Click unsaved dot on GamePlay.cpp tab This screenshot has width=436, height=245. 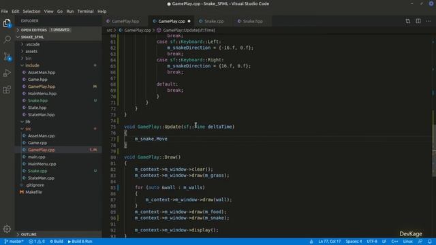[189, 21]
